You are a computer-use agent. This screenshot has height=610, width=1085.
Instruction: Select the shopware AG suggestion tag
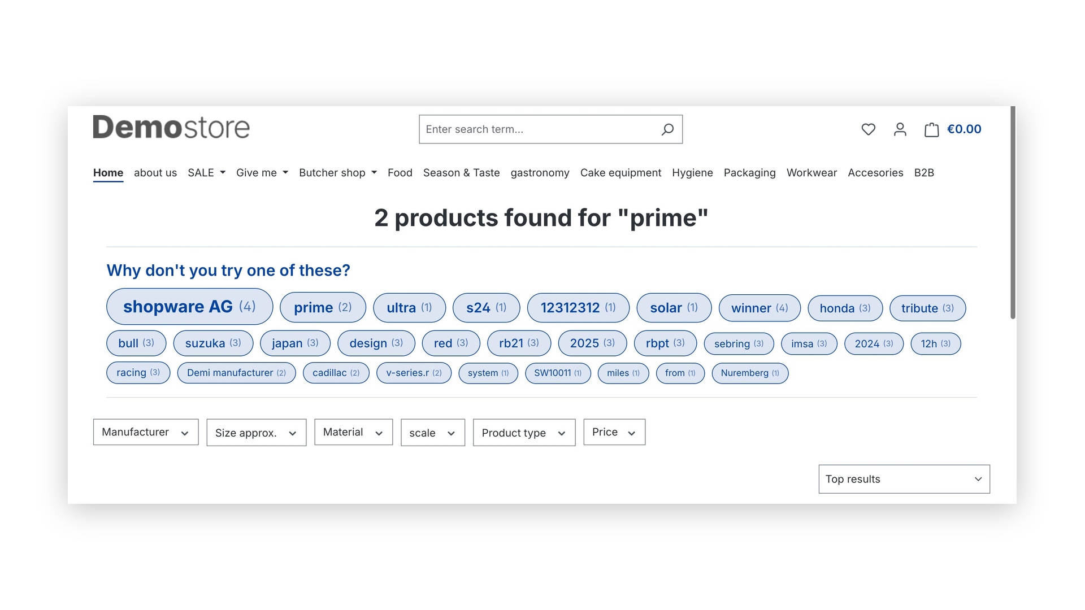point(190,307)
